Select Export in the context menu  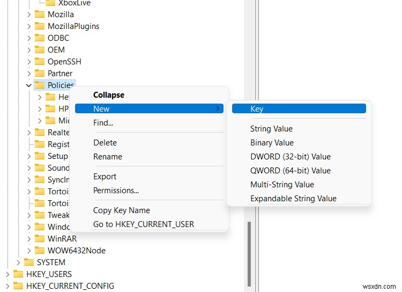pyautogui.click(x=149, y=177)
